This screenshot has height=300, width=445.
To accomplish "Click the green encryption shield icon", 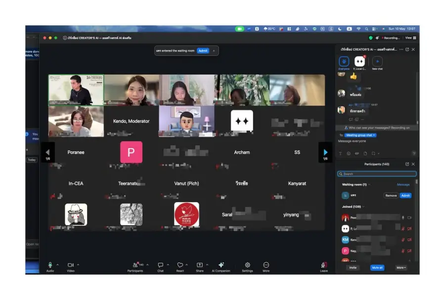I will (x=370, y=38).
